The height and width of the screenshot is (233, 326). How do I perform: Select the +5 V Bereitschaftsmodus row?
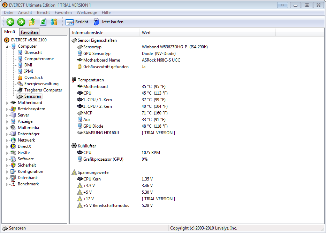[115, 206]
